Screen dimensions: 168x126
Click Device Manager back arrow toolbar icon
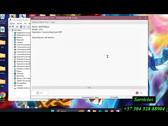[x=10, y=27]
